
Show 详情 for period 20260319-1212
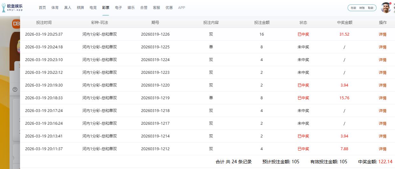coord(382,149)
